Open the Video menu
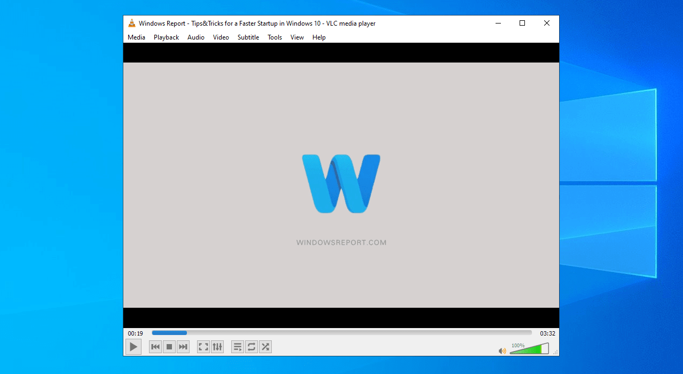The width and height of the screenshot is (683, 374). [x=221, y=37]
